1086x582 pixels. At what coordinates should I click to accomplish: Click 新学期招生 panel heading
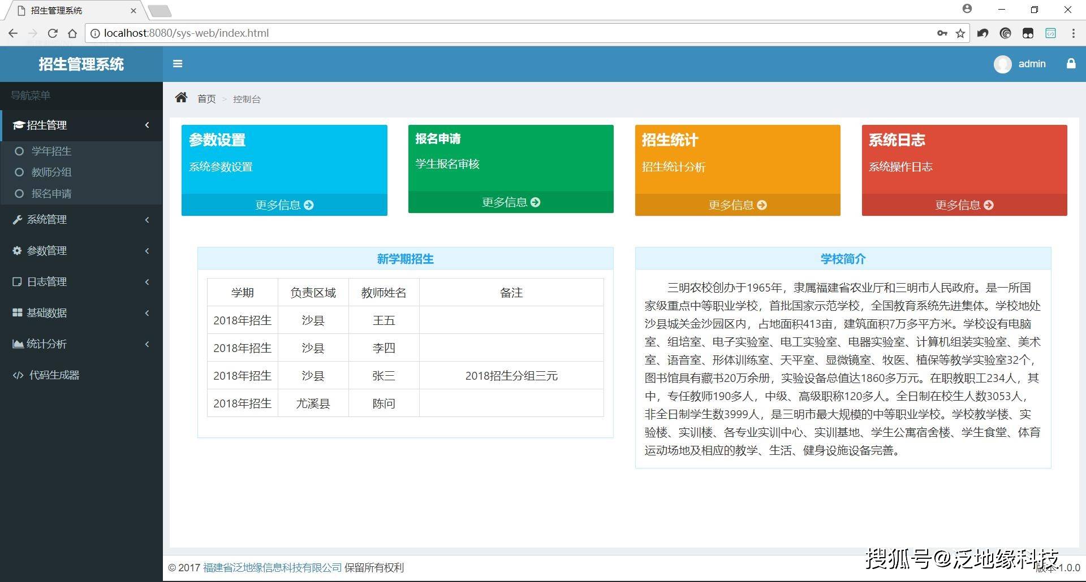tap(406, 259)
